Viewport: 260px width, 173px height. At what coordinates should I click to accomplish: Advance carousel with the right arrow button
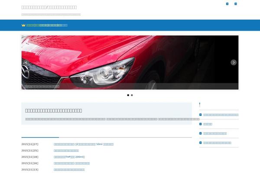[234, 62]
